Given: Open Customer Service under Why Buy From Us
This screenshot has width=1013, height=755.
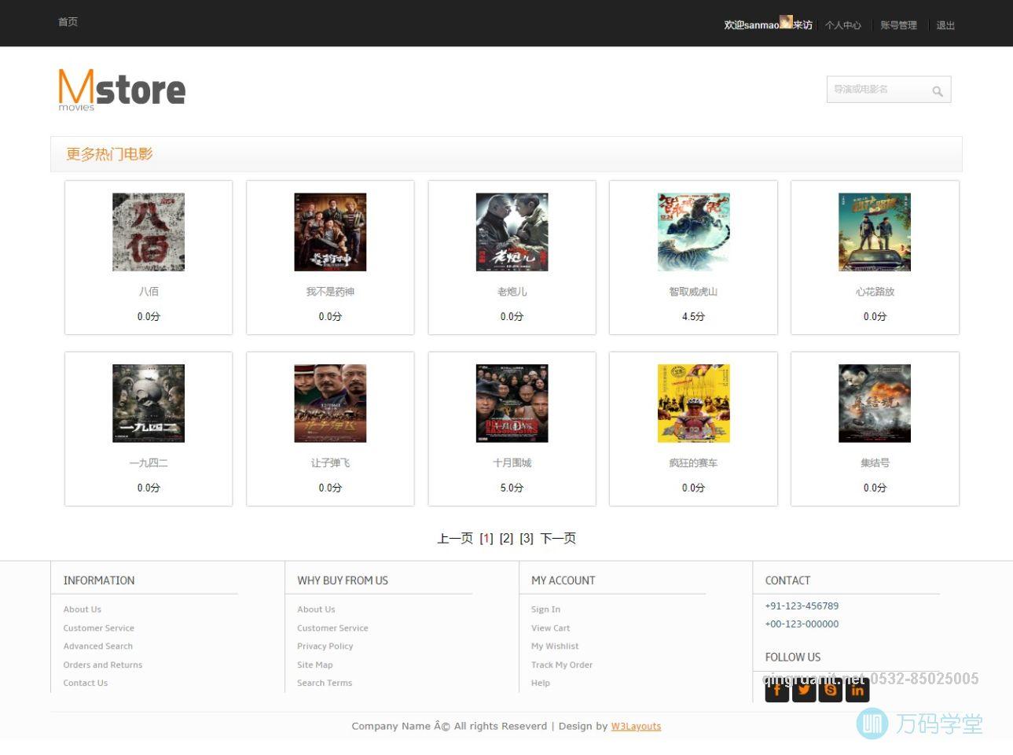Looking at the screenshot, I should 332,628.
